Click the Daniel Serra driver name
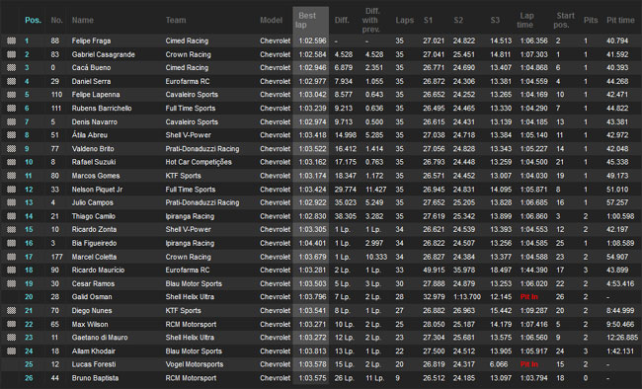642x389 pixels. [x=91, y=81]
